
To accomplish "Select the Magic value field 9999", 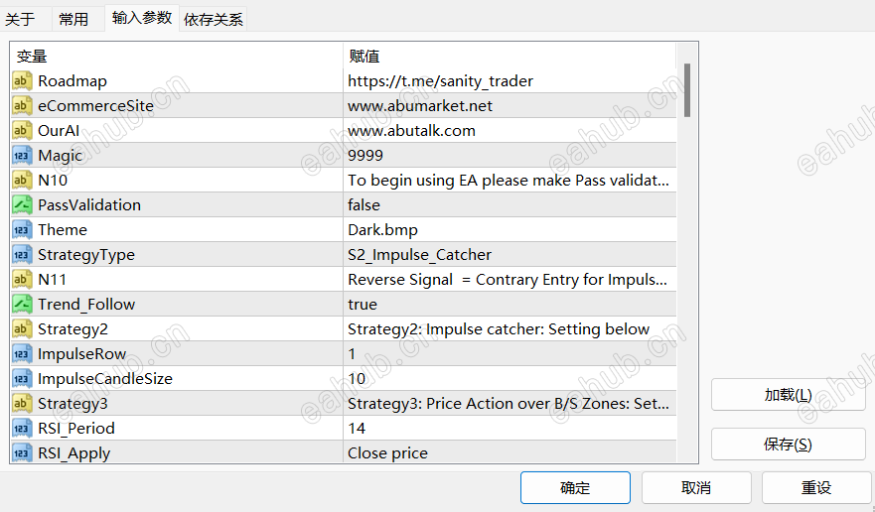I will point(510,155).
